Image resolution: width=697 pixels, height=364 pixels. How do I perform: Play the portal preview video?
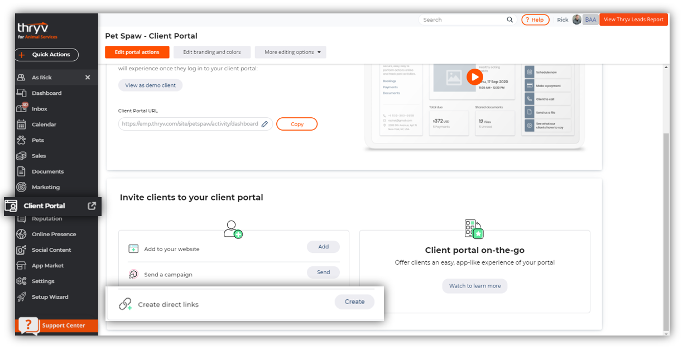pyautogui.click(x=474, y=76)
